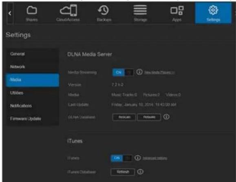Click the info icon next to Rebuild button
The height and width of the screenshot is (182, 236).
click(166, 117)
